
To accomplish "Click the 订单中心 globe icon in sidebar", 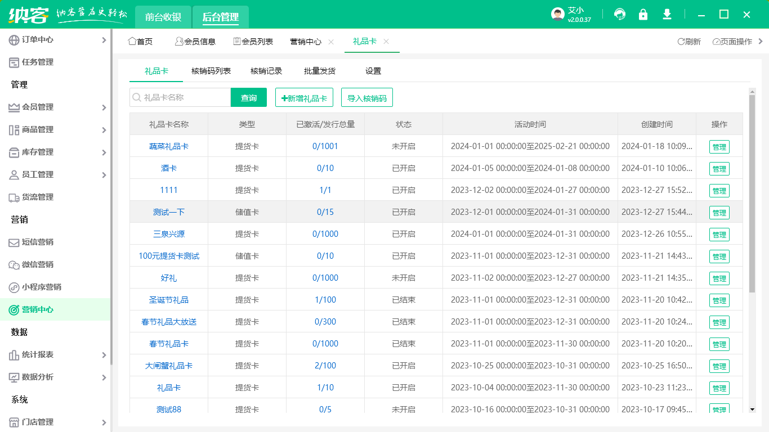I will pos(14,40).
